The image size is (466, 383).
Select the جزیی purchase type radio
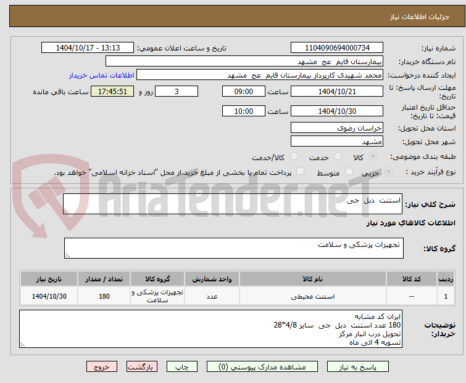point(388,172)
